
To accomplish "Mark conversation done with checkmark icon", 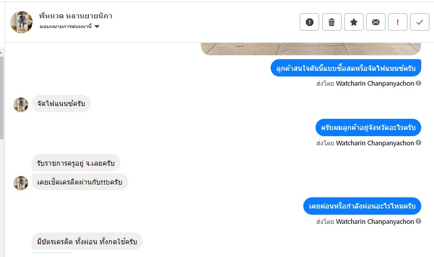I will pyautogui.click(x=420, y=22).
